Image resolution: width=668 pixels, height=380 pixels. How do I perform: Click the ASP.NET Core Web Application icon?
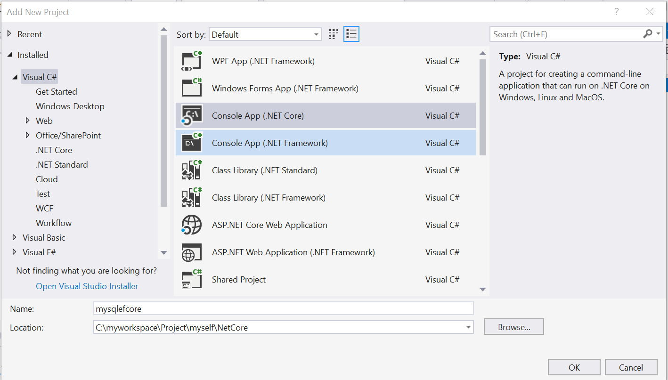coord(191,225)
